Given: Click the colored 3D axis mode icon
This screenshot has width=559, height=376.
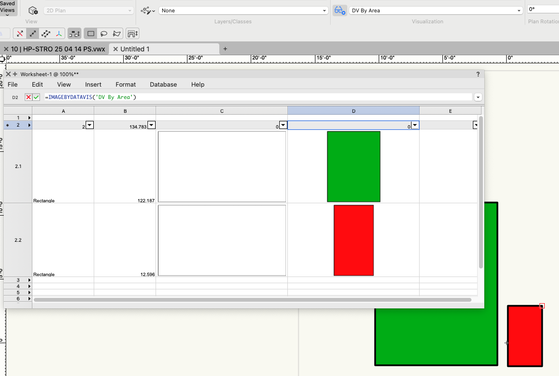Looking at the screenshot, I should [x=59, y=34].
